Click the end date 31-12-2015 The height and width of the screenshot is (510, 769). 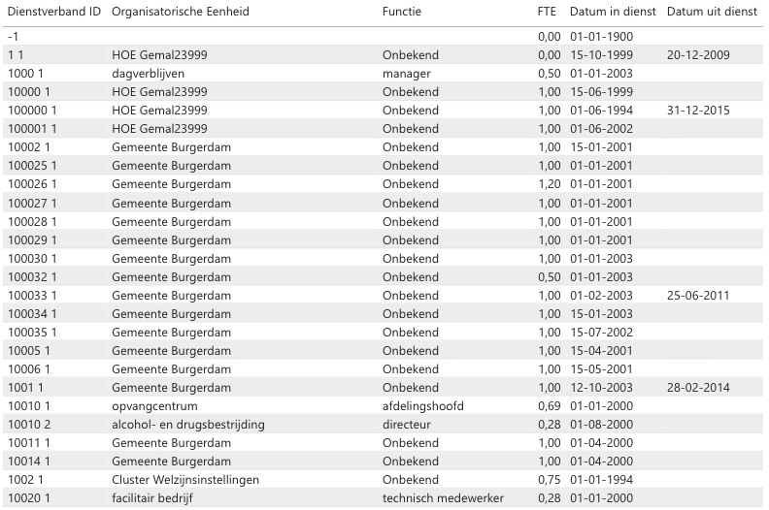[699, 110]
